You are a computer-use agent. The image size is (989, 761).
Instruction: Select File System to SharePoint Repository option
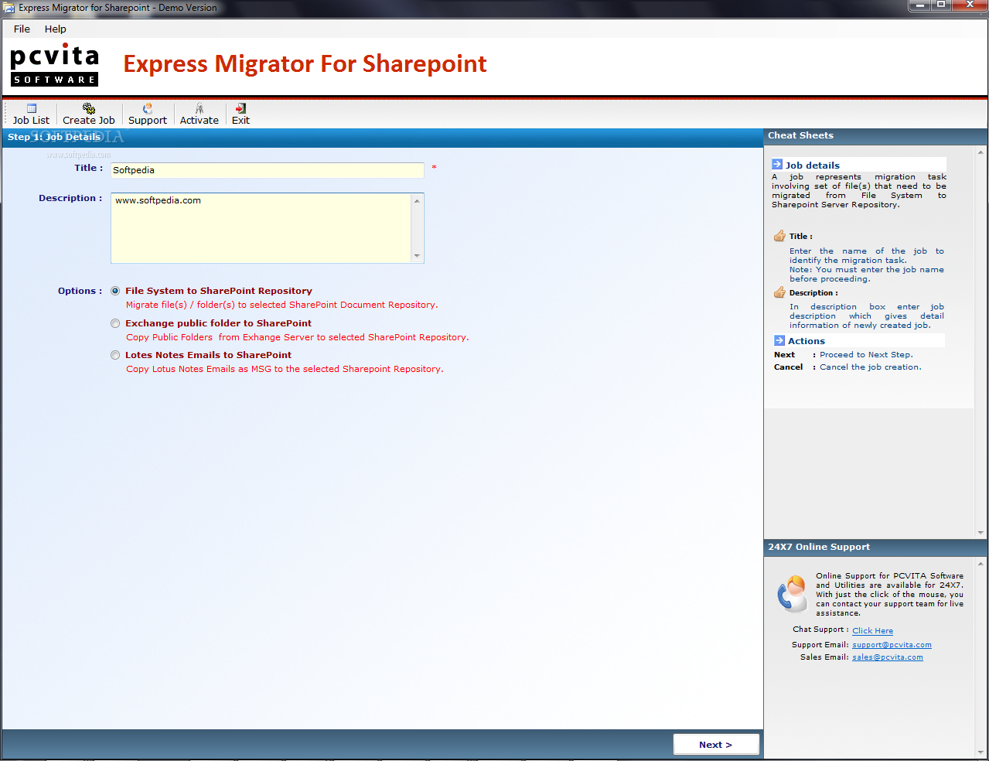pyautogui.click(x=115, y=292)
